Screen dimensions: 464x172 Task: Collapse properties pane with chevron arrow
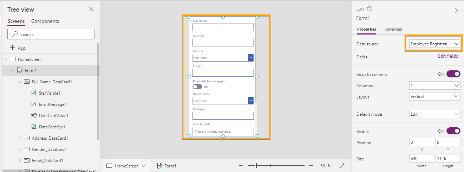456,11
